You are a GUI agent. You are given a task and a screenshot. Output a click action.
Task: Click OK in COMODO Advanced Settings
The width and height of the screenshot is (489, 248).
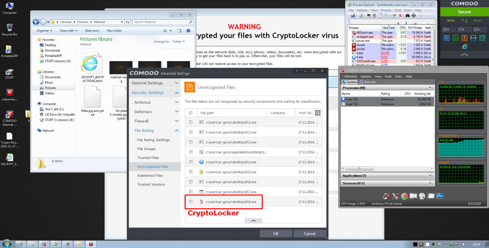276,234
